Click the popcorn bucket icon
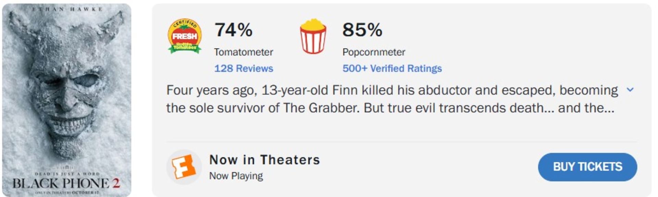Screen dimensions: 658x197 click(x=313, y=37)
